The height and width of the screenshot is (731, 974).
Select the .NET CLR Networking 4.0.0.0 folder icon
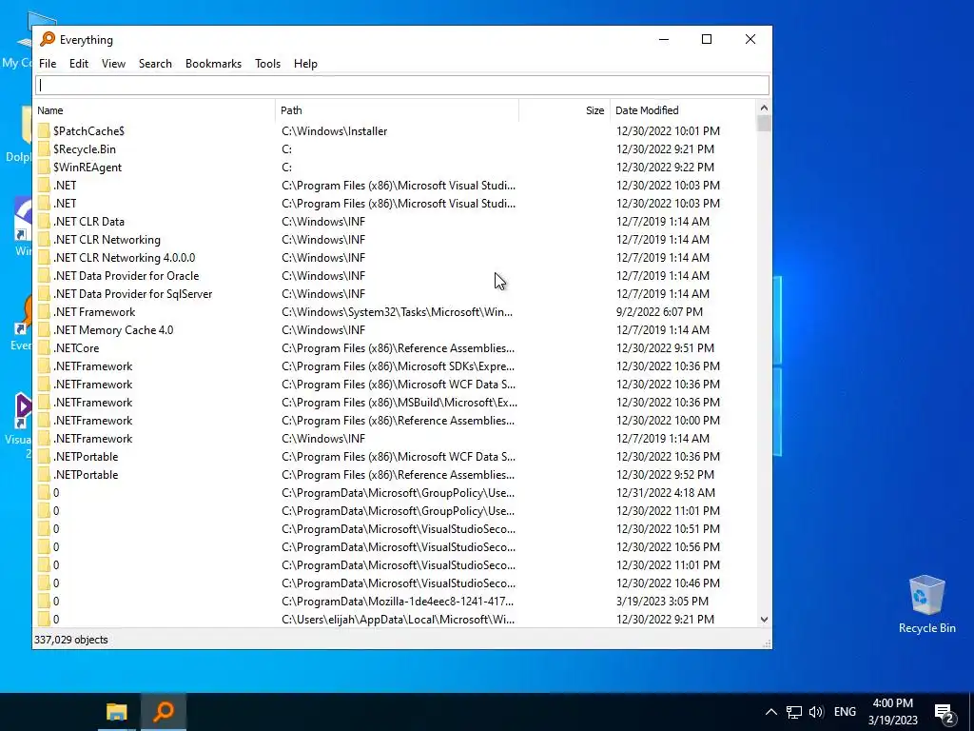click(44, 257)
